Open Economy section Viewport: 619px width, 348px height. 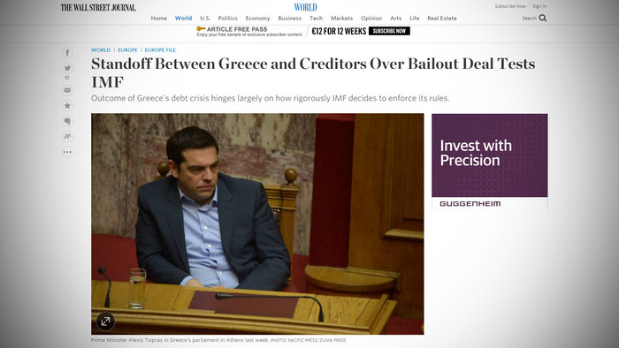point(258,19)
